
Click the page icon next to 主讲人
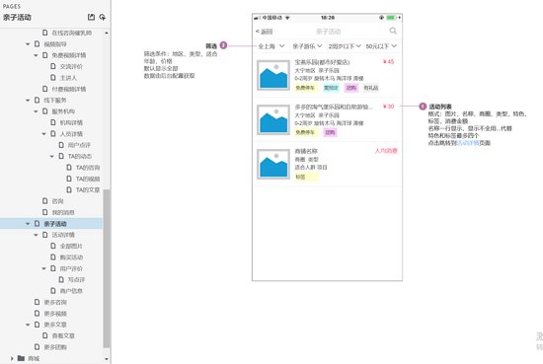(53, 78)
